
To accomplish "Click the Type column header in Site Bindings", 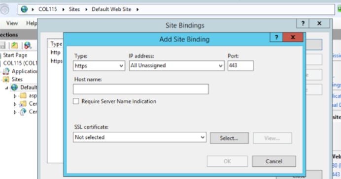I will 56,44.
